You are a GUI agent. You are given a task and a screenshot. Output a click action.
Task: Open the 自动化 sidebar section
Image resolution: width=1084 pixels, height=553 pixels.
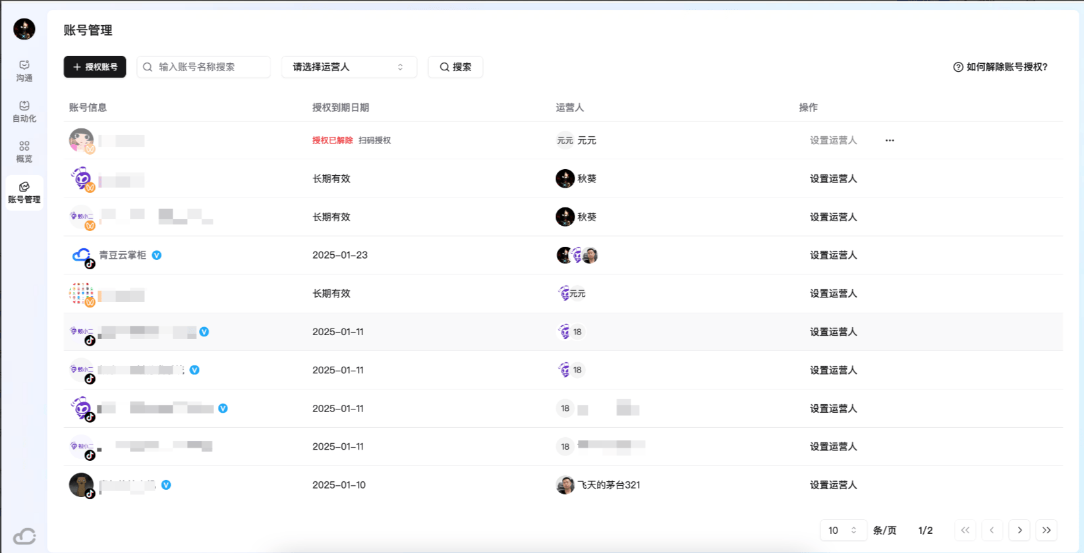tap(24, 111)
